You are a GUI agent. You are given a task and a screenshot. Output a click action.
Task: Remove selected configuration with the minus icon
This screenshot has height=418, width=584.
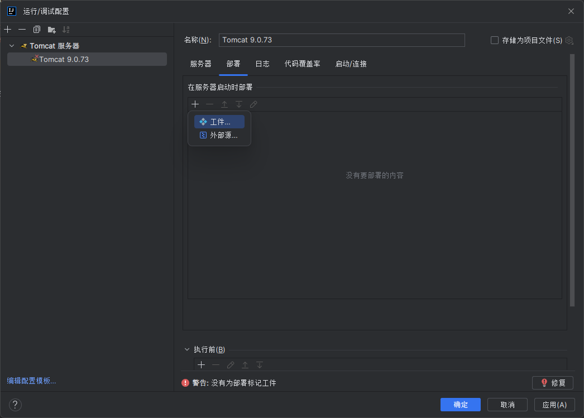(x=22, y=30)
